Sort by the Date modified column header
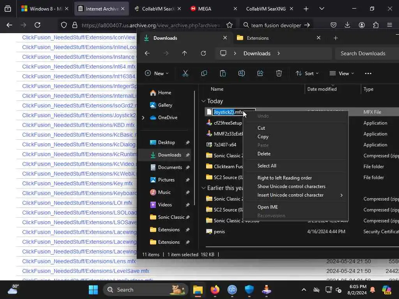 (321, 89)
